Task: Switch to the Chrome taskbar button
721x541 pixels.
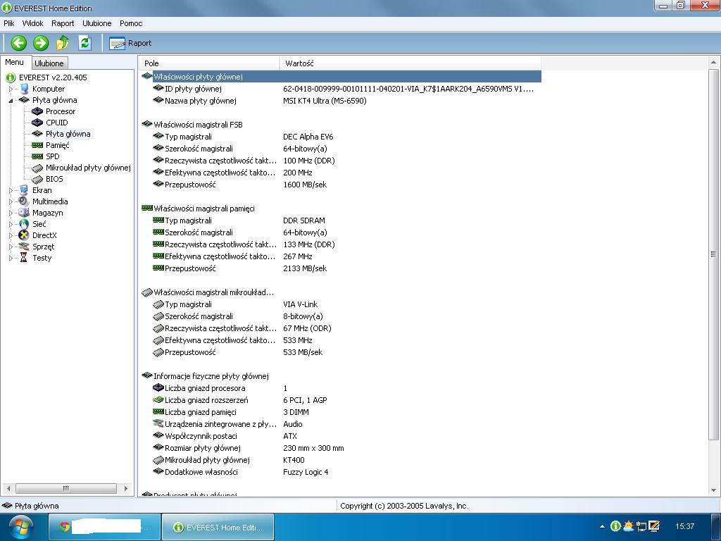Action: [105, 527]
